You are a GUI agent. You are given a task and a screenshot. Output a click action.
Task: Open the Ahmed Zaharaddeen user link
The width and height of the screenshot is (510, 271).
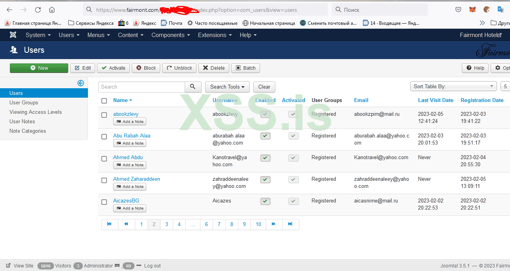click(136, 179)
